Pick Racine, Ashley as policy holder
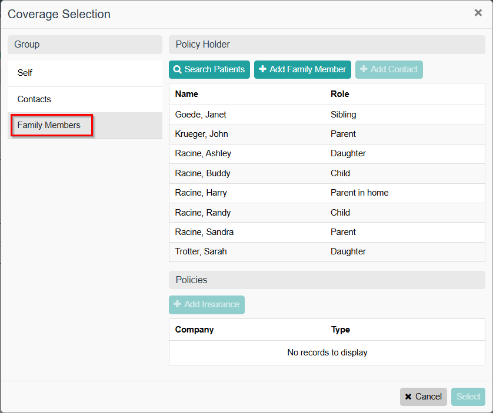Image resolution: width=493 pixels, height=413 pixels. tap(203, 153)
